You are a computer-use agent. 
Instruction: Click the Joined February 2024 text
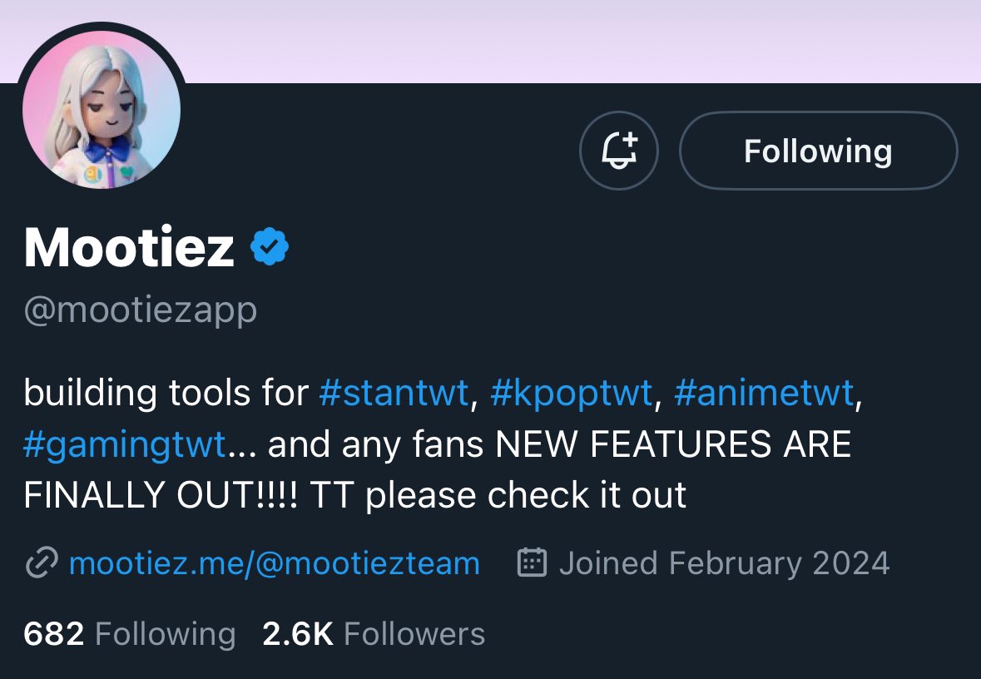(x=725, y=563)
